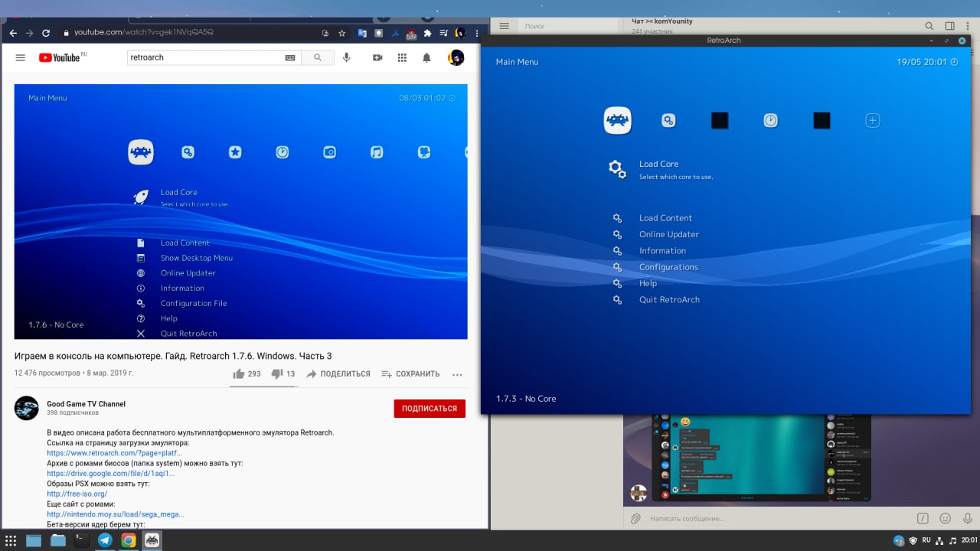The width and height of the screenshot is (980, 551).
Task: Open Chrome three-dot menu
Action: coord(476,33)
